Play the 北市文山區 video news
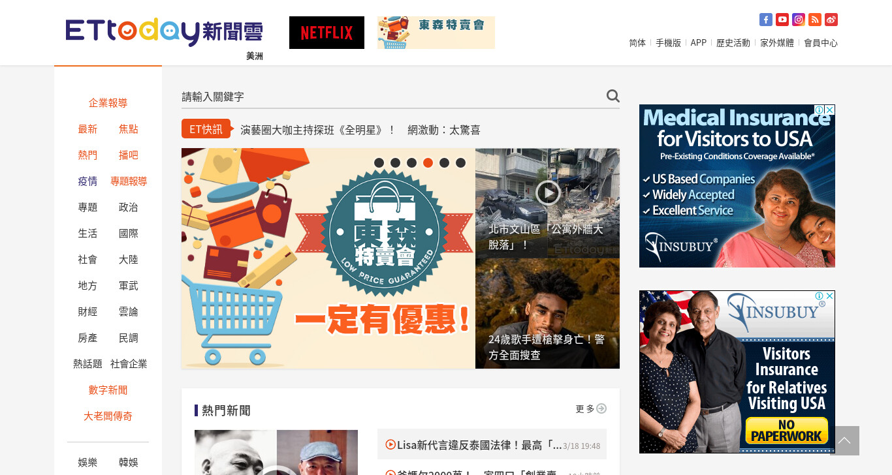 tap(548, 192)
